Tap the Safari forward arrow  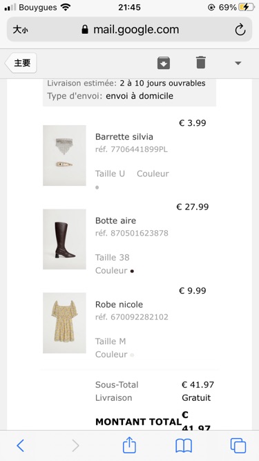coord(75,446)
